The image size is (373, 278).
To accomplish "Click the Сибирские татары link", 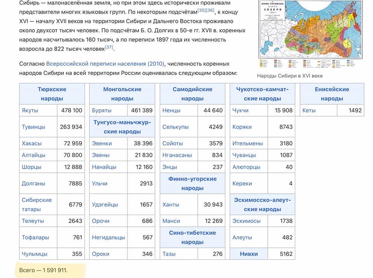I will pos(37,205).
